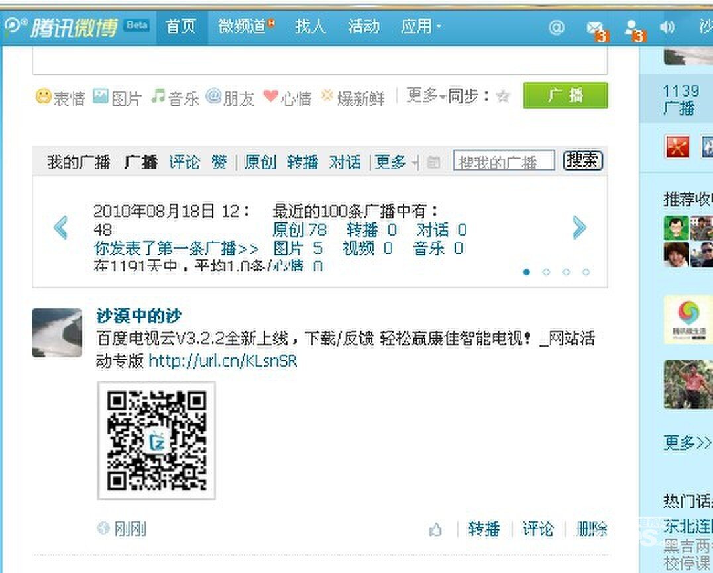Click 对话 0 statistic link
Viewport: 713px width, 573px height.
pos(442,230)
